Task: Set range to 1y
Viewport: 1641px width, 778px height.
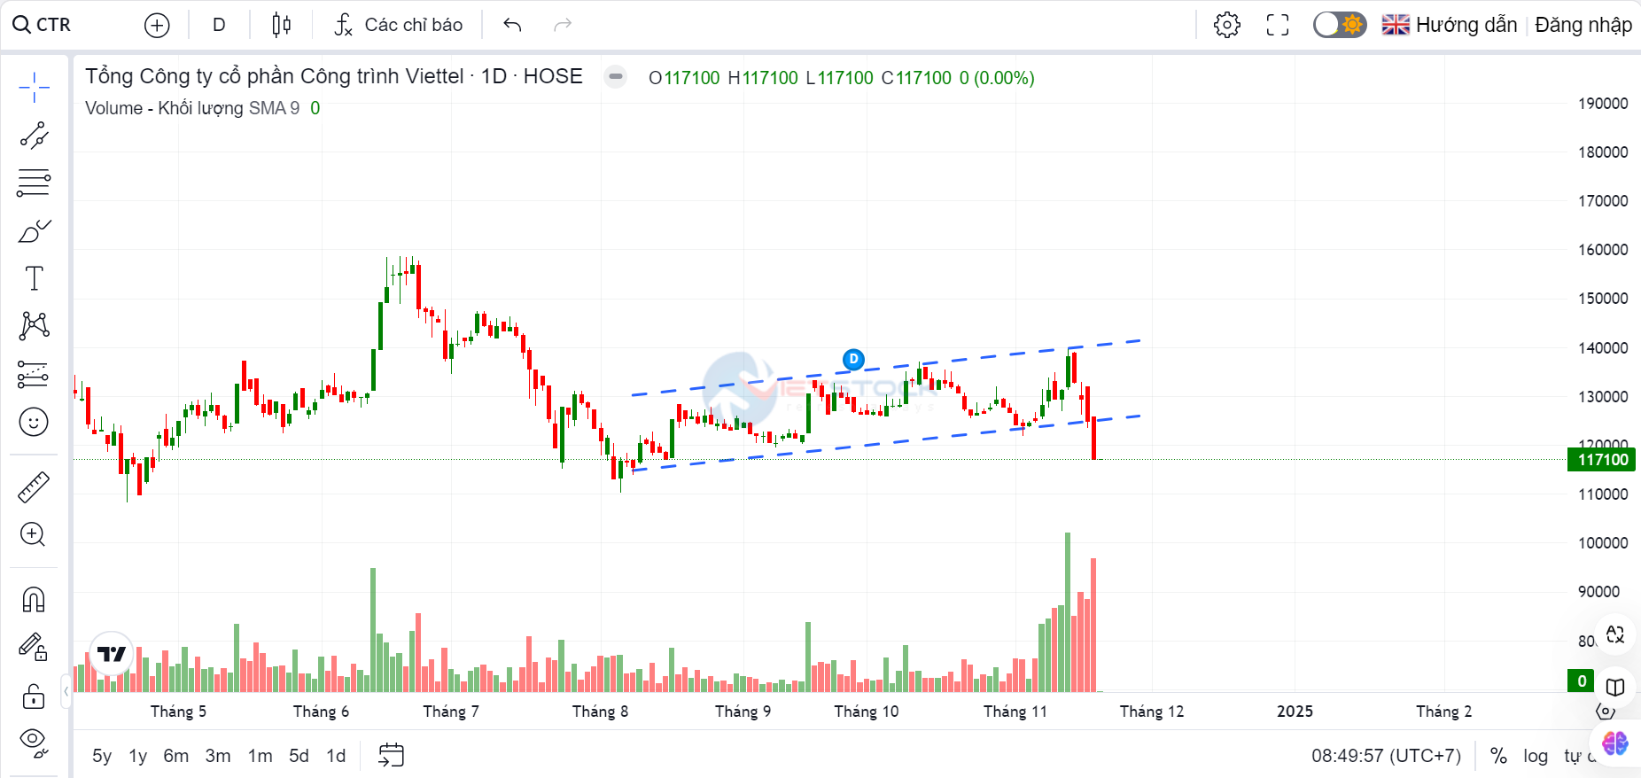Action: click(137, 756)
